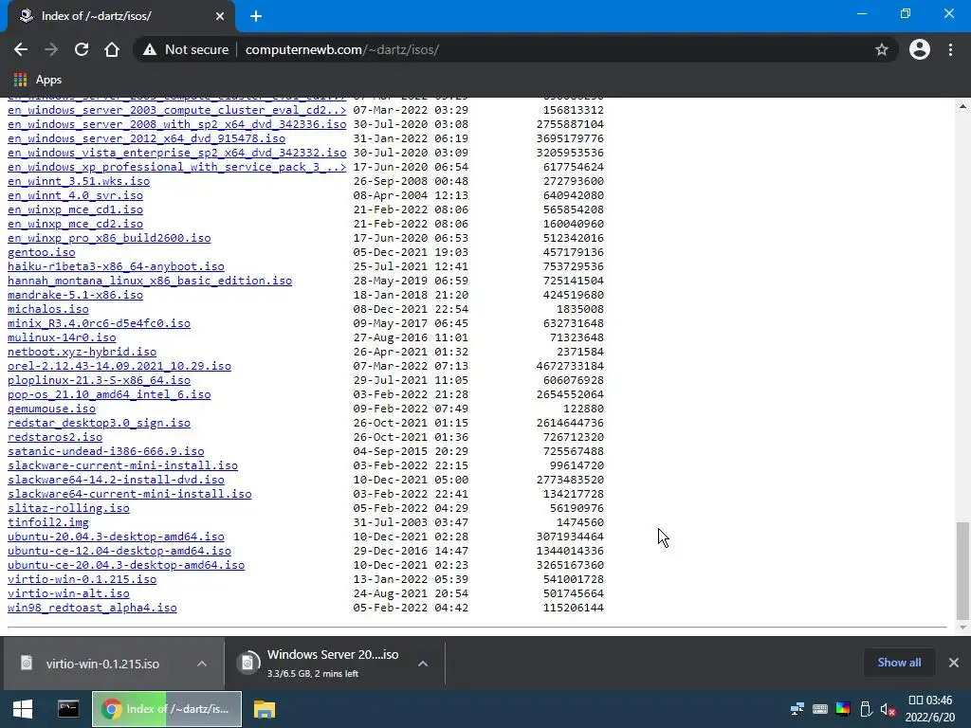The width and height of the screenshot is (971, 728).
Task: Click the en_winnt_3.51.wks.iso link
Action: point(79,181)
